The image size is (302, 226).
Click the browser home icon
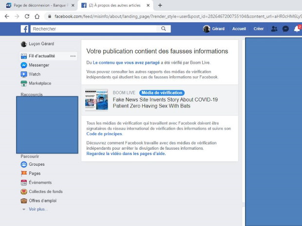[37, 16]
